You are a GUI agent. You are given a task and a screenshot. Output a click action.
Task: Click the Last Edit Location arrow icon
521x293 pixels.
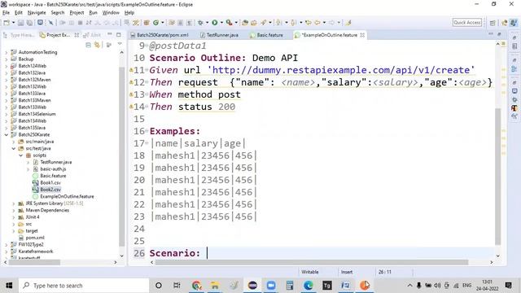click(x=309, y=23)
